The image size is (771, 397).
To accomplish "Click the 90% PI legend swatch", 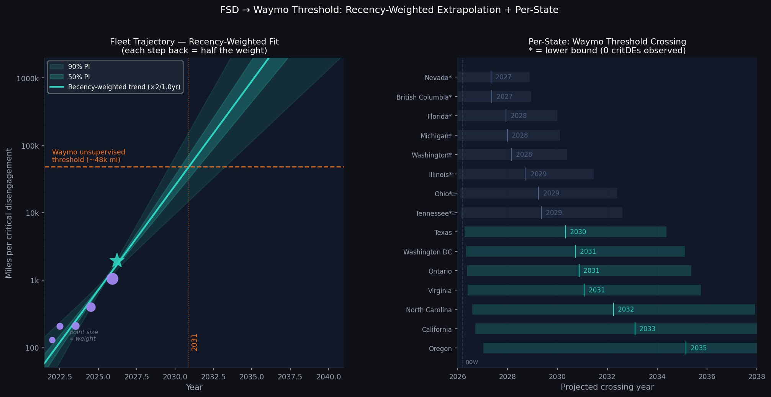I will [57, 67].
